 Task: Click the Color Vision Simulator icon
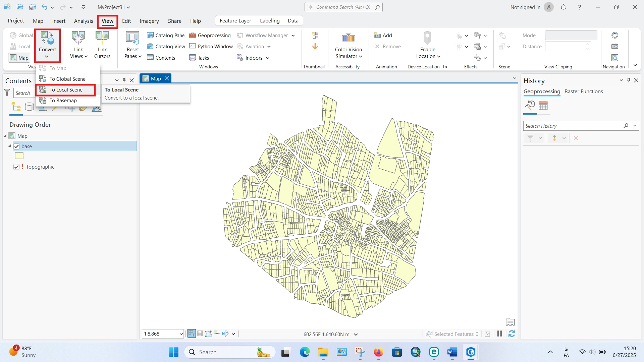pyautogui.click(x=348, y=38)
